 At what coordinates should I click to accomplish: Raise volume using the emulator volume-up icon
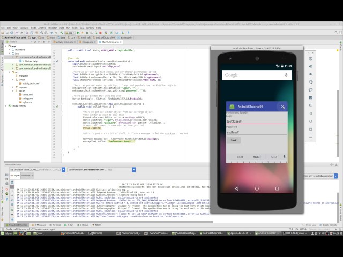click(x=310, y=66)
